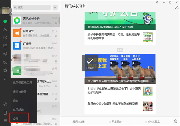Click the 腾讯成长守护 title in chat header

75,6
